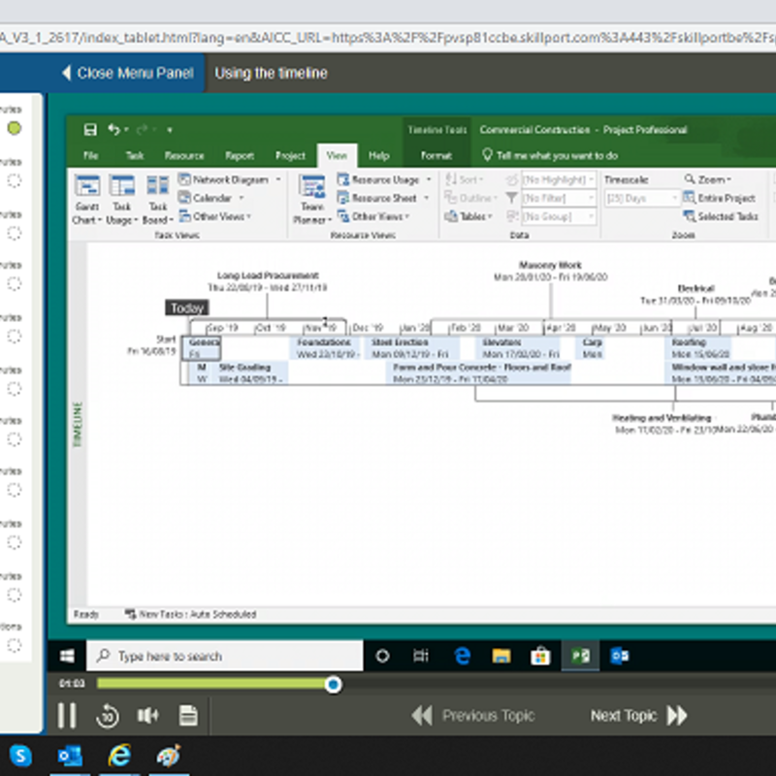Open the Task Usage view button
The height and width of the screenshot is (776, 776).
tap(122, 200)
